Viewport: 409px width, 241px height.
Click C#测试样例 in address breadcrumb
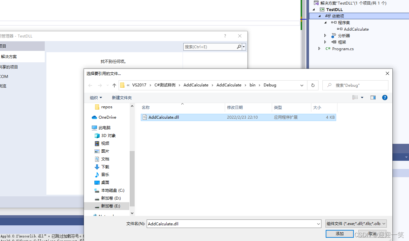point(165,85)
